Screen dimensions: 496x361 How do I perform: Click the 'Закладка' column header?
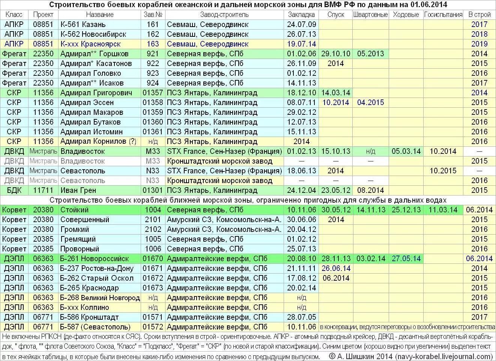tap(301, 15)
